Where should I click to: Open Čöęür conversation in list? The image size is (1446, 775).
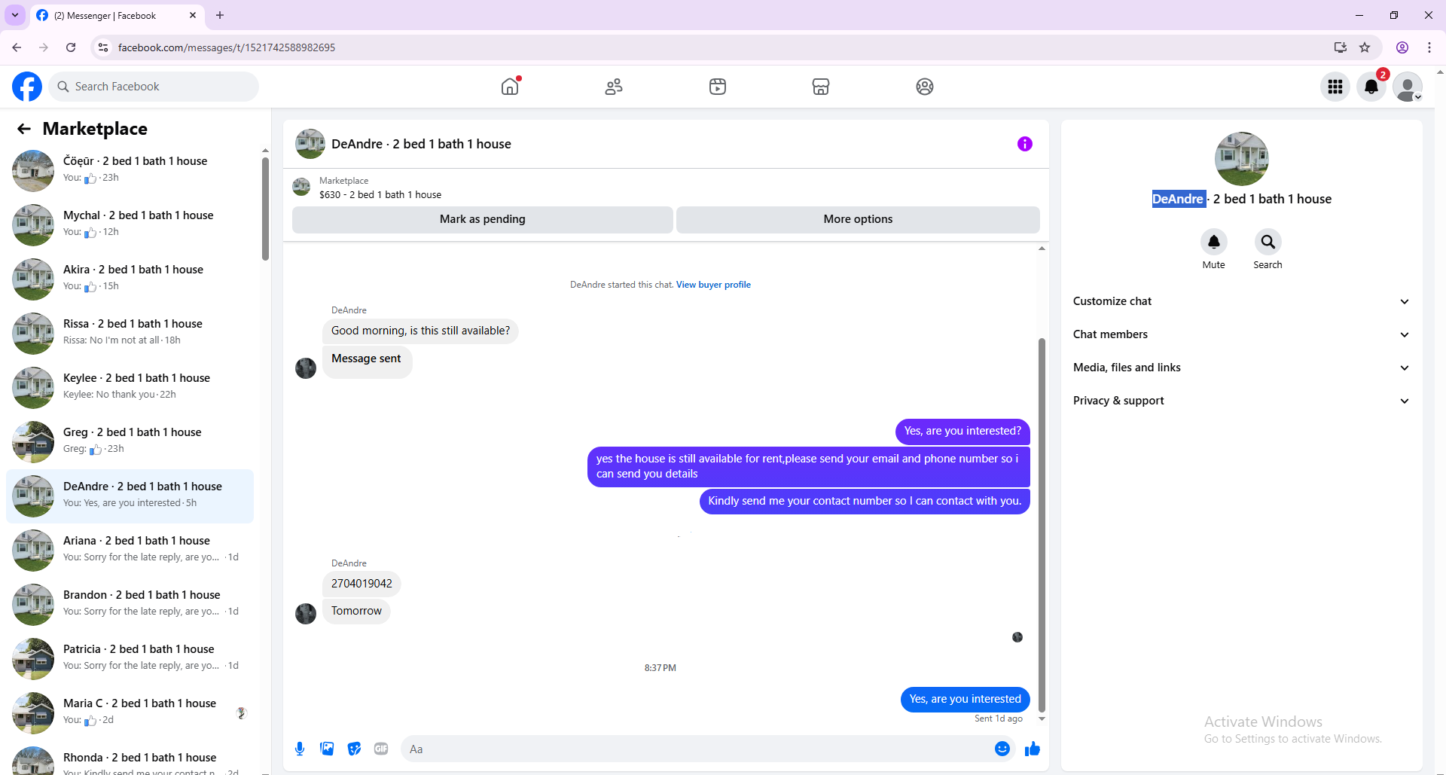click(x=130, y=170)
